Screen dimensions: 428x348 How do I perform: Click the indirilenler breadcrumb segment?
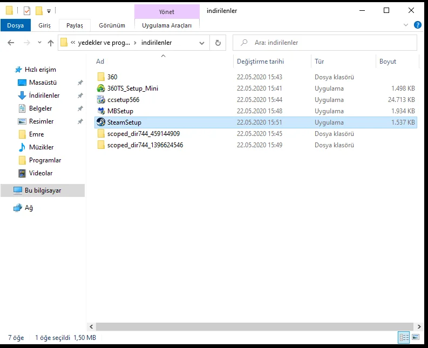pos(157,43)
